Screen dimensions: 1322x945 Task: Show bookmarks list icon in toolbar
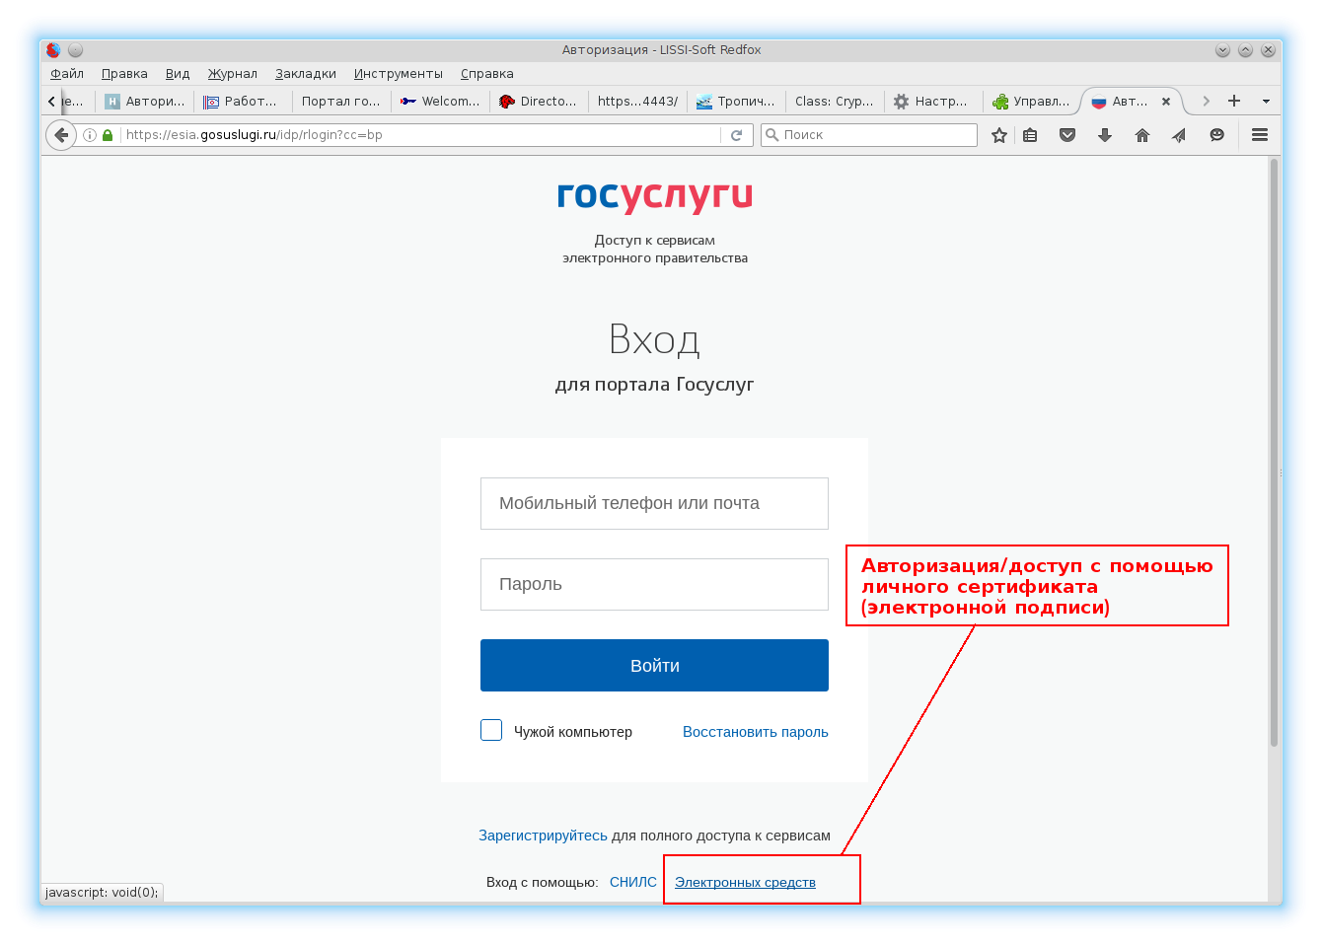tap(1031, 135)
